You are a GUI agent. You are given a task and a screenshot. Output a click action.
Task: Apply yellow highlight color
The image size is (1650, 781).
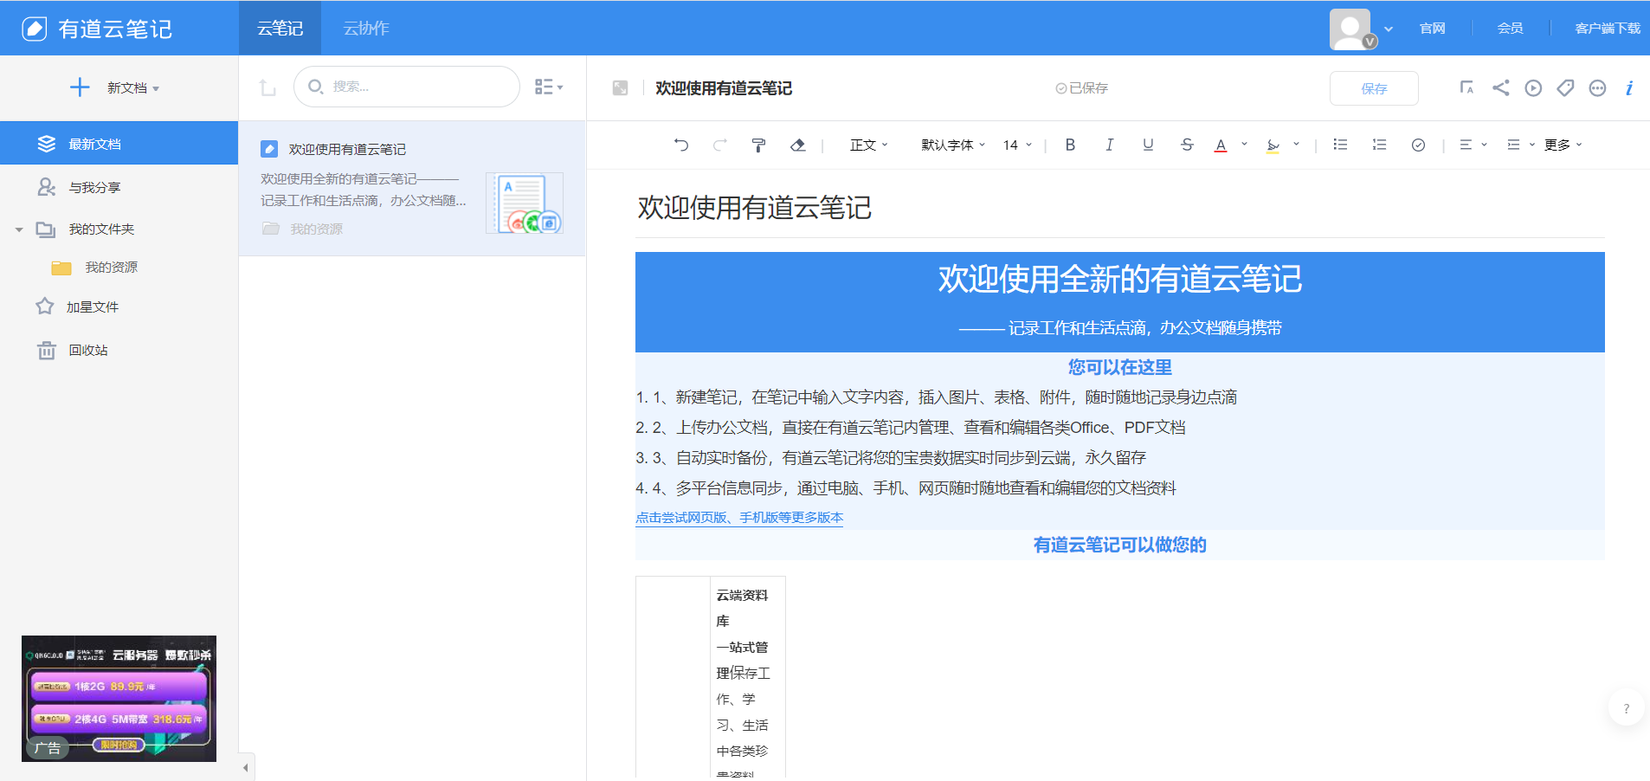tap(1273, 145)
